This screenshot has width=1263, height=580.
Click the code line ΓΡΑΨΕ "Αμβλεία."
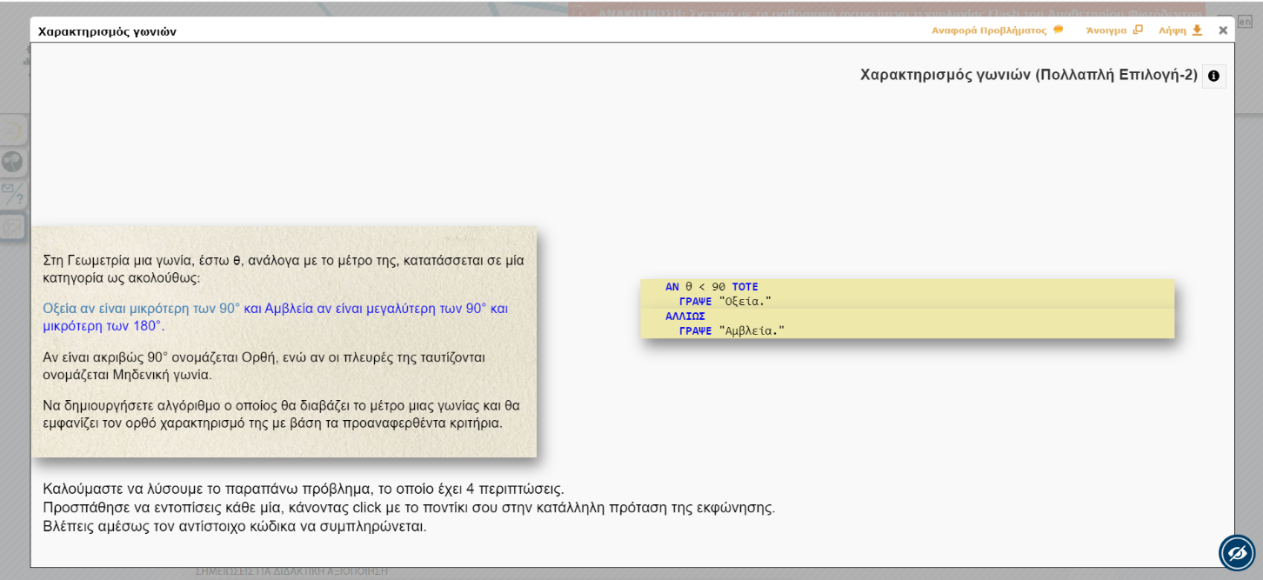point(732,331)
